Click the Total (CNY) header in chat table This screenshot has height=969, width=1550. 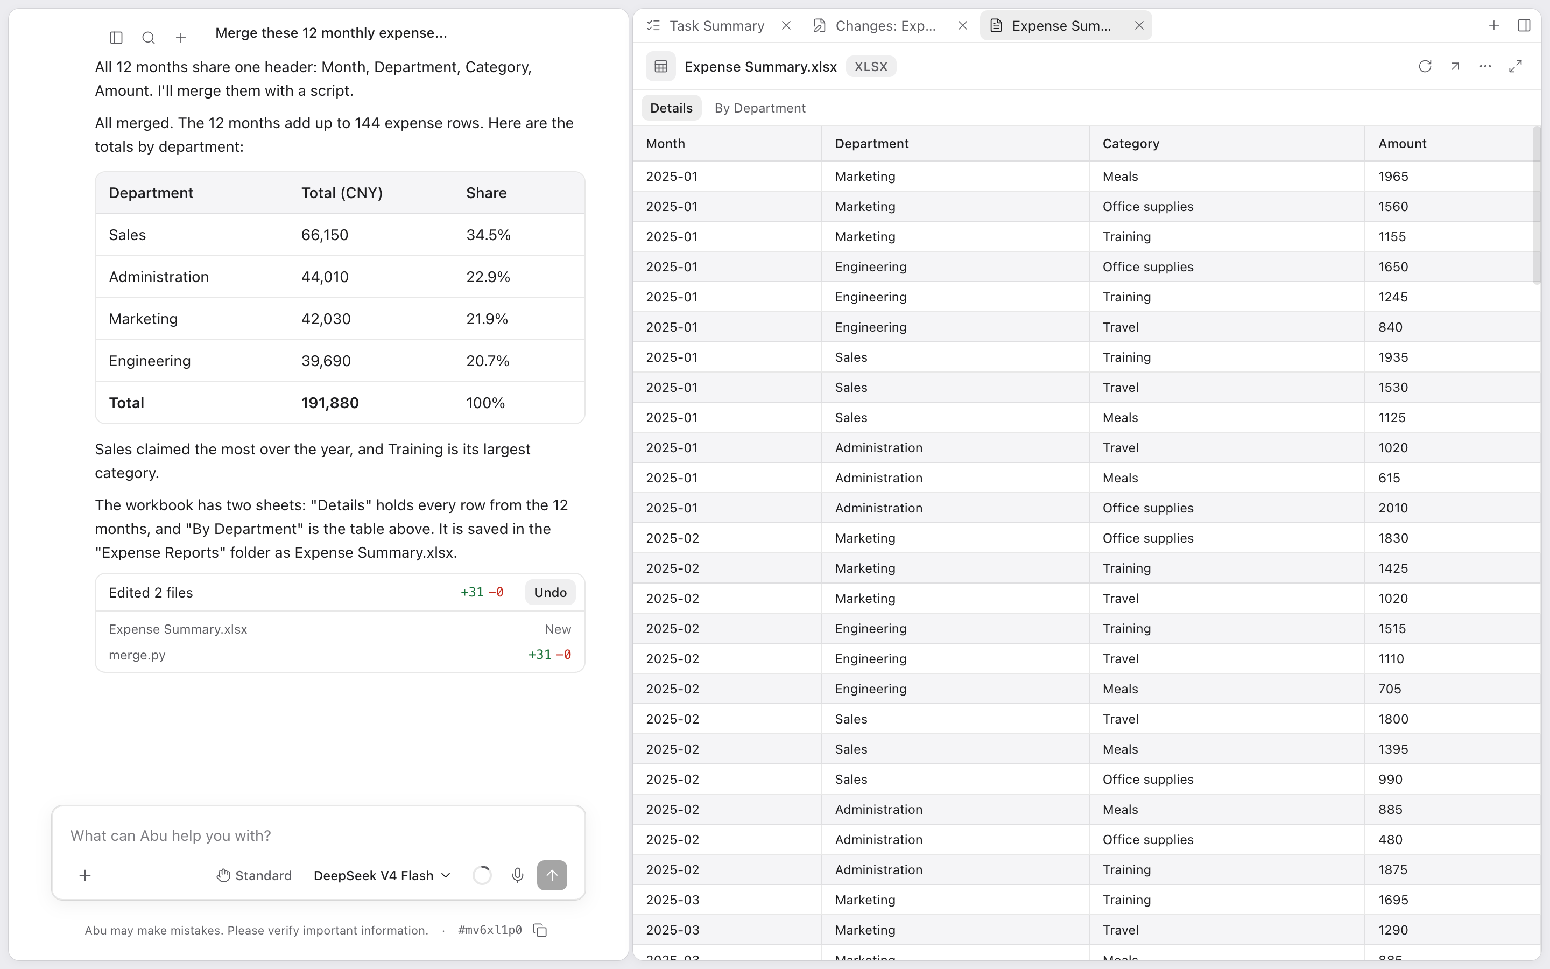[x=342, y=193]
